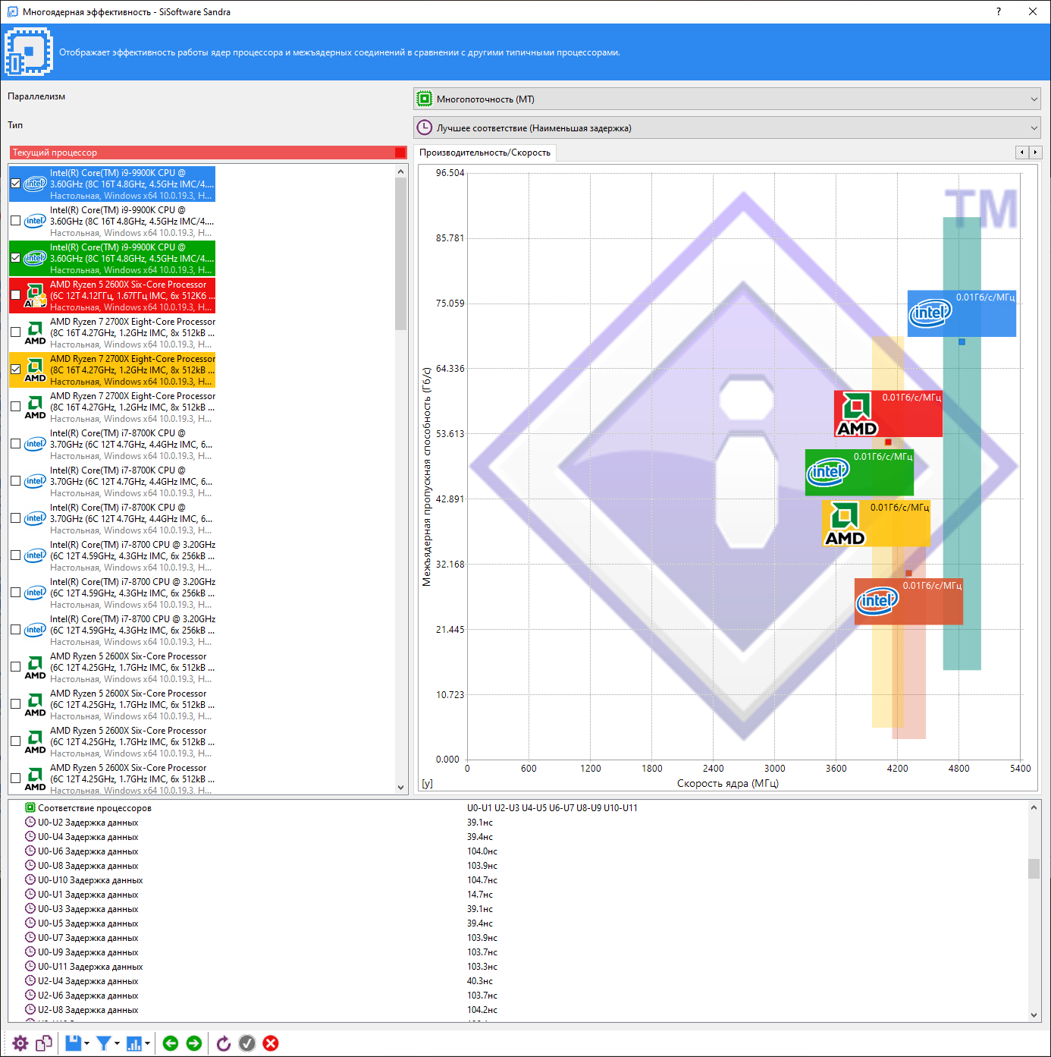
Task: Click the red AMD label on the chart
Action: pos(888,414)
